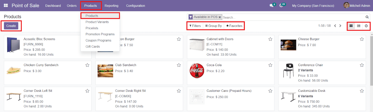The width and height of the screenshot is (373, 112).
Task: Favorite the Conference Chair product
Action: point(362,65)
